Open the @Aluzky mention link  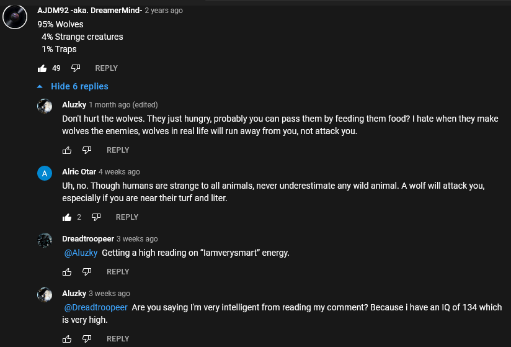(x=81, y=253)
